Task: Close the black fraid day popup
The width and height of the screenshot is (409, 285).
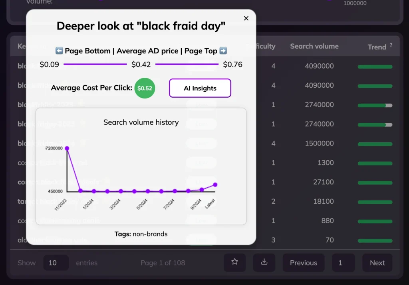Action: pyautogui.click(x=246, y=18)
